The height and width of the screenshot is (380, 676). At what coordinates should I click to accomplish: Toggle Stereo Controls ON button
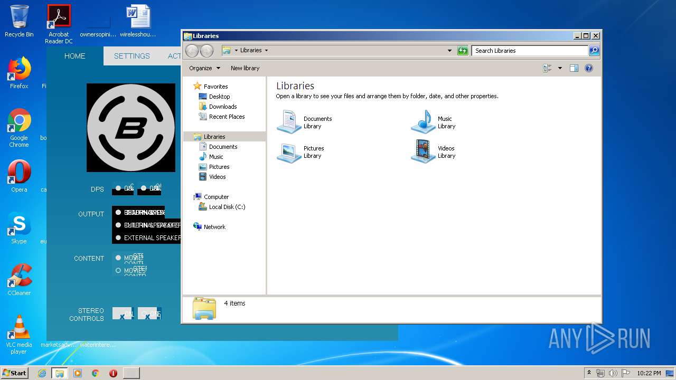tap(123, 313)
